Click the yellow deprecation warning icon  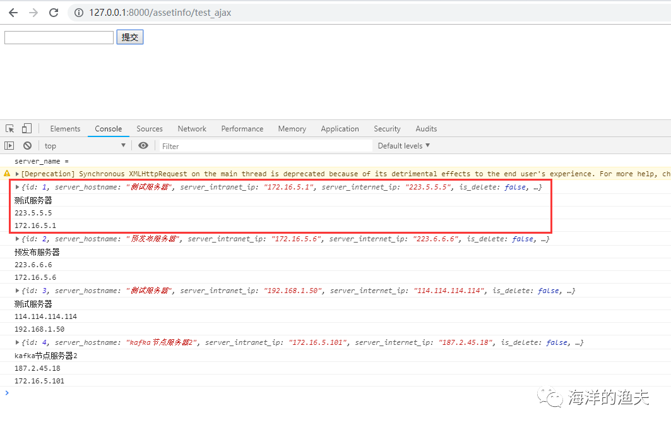(x=7, y=174)
